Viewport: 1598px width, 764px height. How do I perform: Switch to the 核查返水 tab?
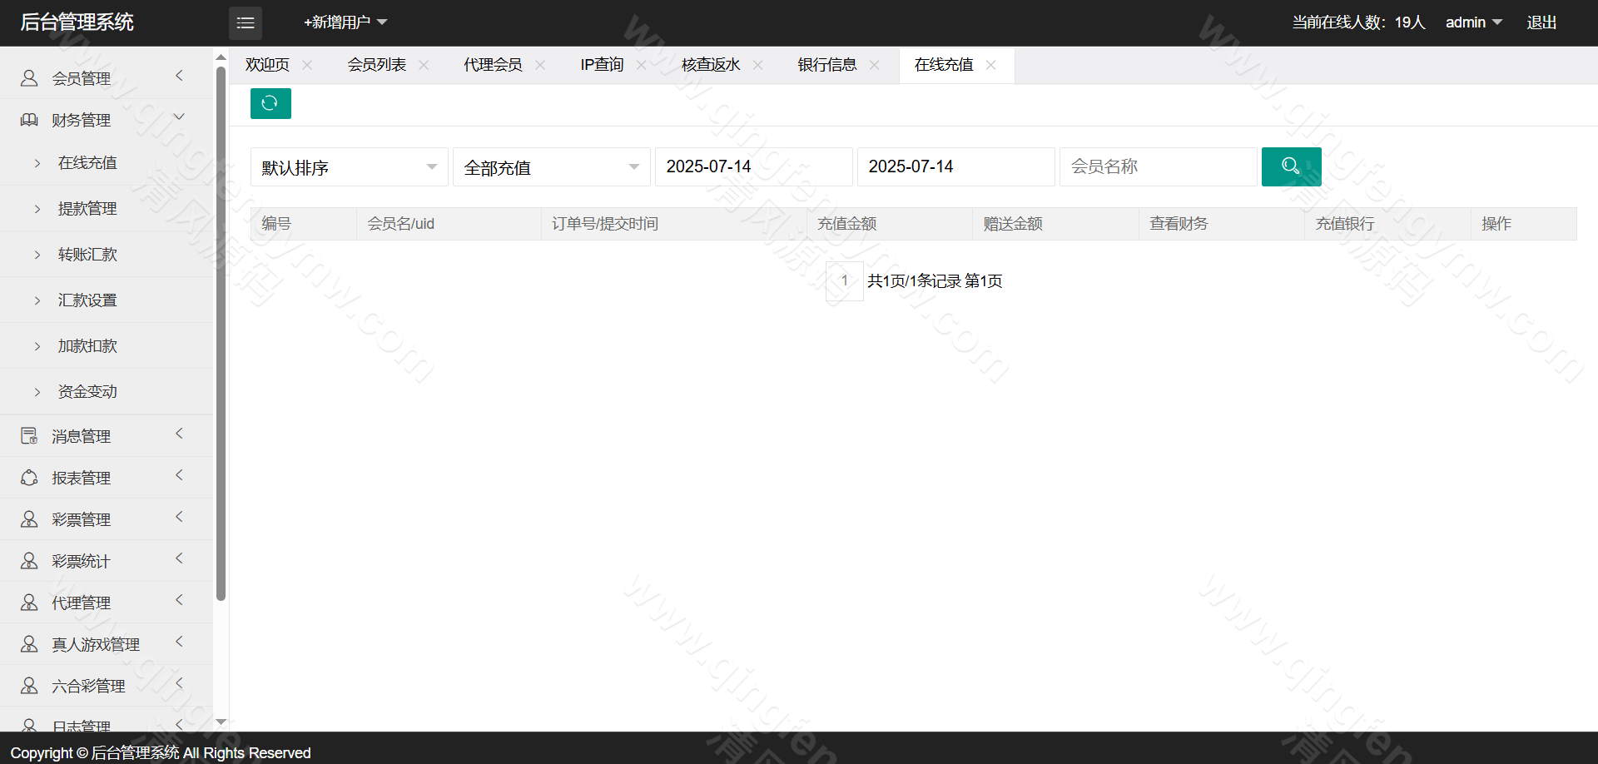tap(711, 65)
